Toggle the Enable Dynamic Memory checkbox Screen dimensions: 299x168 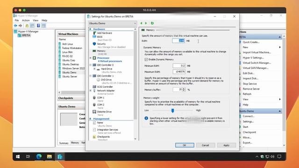[146, 60]
